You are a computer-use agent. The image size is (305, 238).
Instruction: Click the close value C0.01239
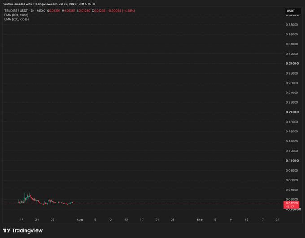pos(99,11)
